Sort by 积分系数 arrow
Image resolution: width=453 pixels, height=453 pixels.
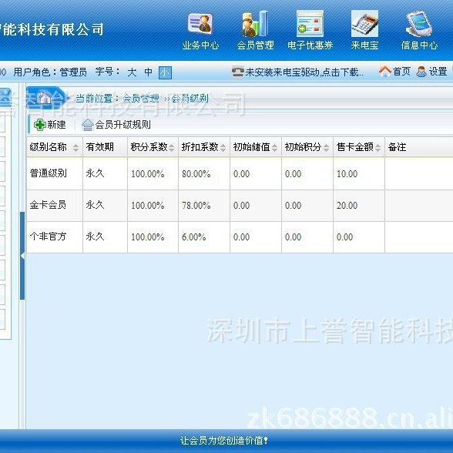coord(171,148)
